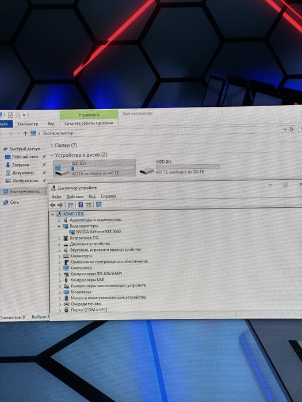
Task: Select the Компьютер category icon in the tree
Action: [x=66, y=268]
